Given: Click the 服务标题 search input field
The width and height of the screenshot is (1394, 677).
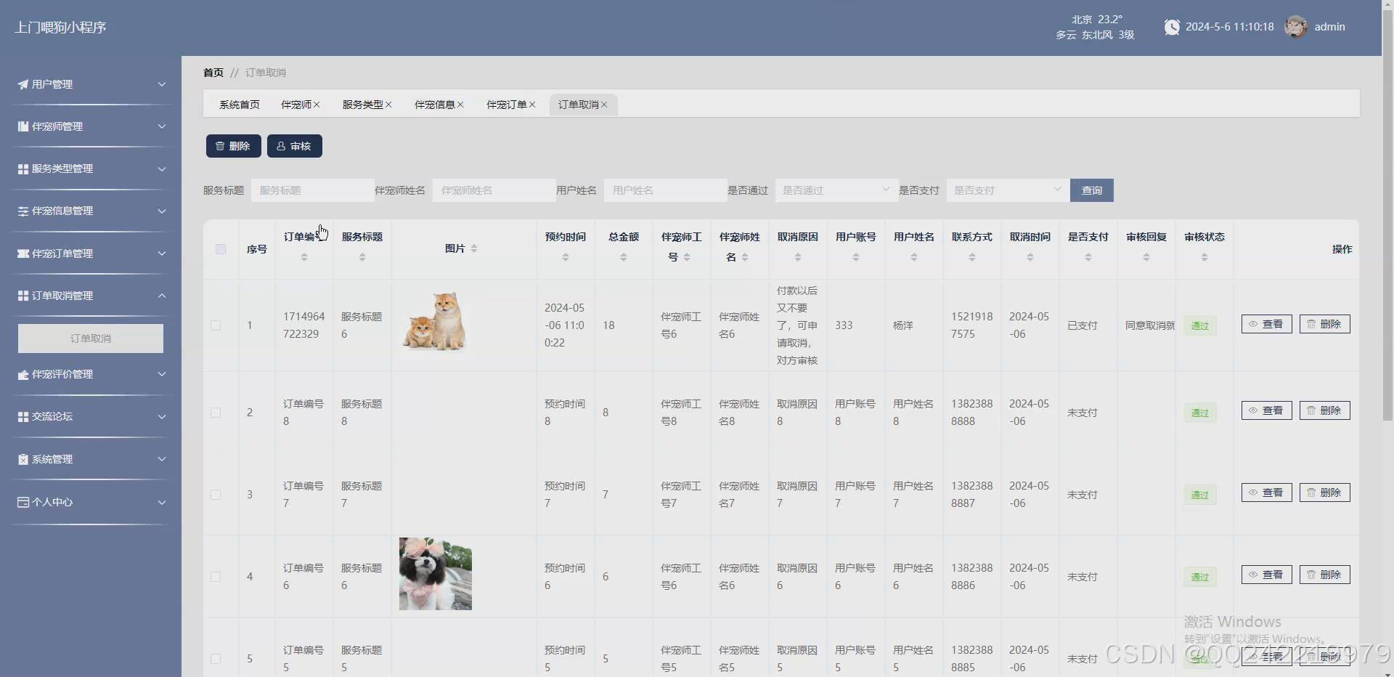Looking at the screenshot, I should coord(313,190).
